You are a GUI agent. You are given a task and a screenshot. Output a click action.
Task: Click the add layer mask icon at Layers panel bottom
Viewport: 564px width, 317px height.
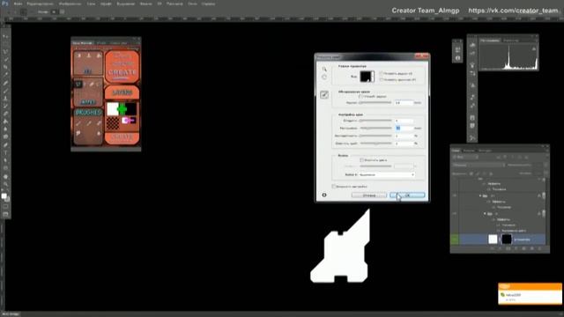(508, 248)
